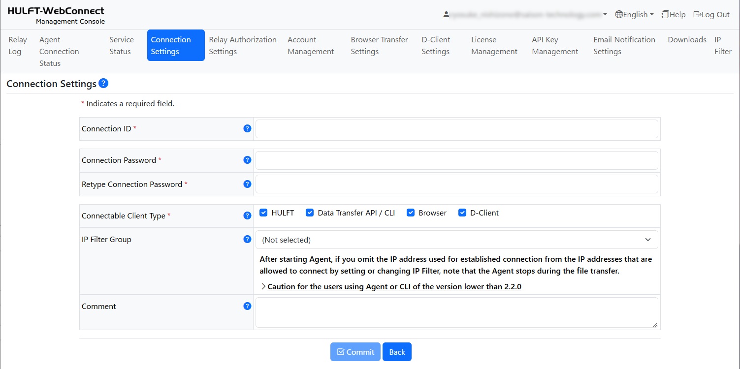The image size is (740, 369).
Task: Uncheck the D-Client client type
Action: [x=462, y=213]
